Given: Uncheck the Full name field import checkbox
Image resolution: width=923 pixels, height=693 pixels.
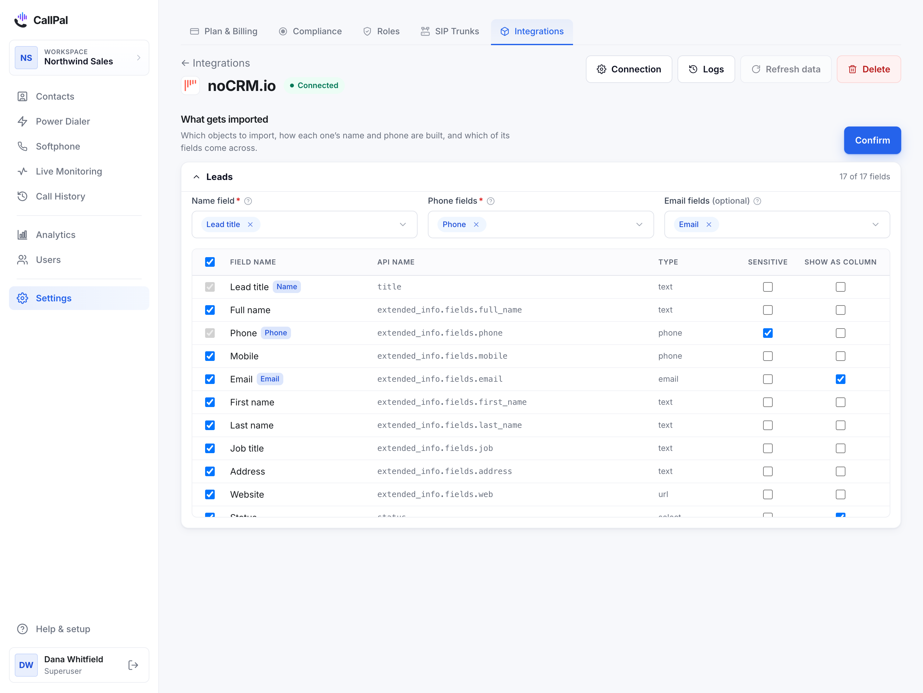Looking at the screenshot, I should (210, 310).
